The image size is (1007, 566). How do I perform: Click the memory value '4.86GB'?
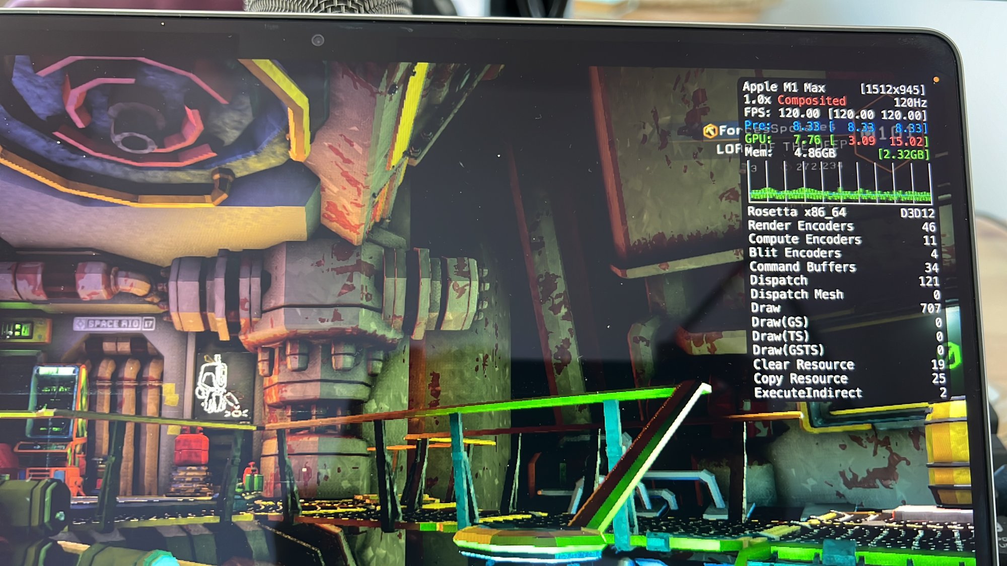click(815, 153)
